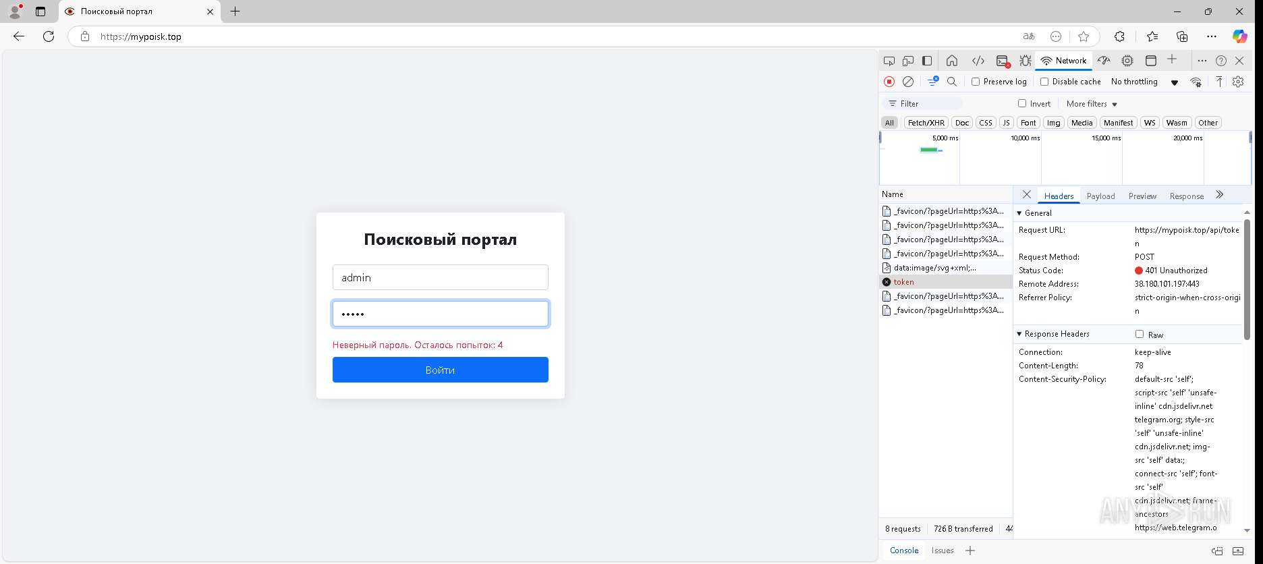Filter requests by Img type
This screenshot has height=564, width=1263.
click(1053, 123)
